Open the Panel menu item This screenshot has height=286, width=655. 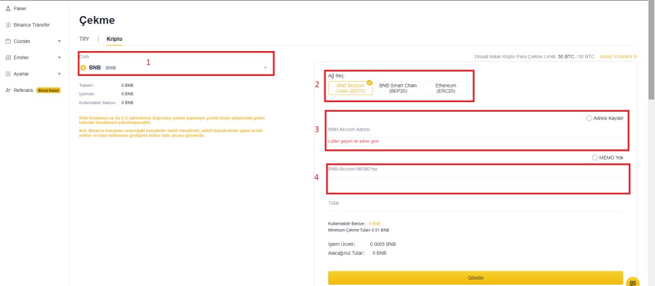click(x=20, y=8)
